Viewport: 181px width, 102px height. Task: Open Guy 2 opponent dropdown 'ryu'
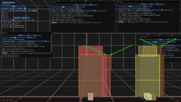[154, 4]
